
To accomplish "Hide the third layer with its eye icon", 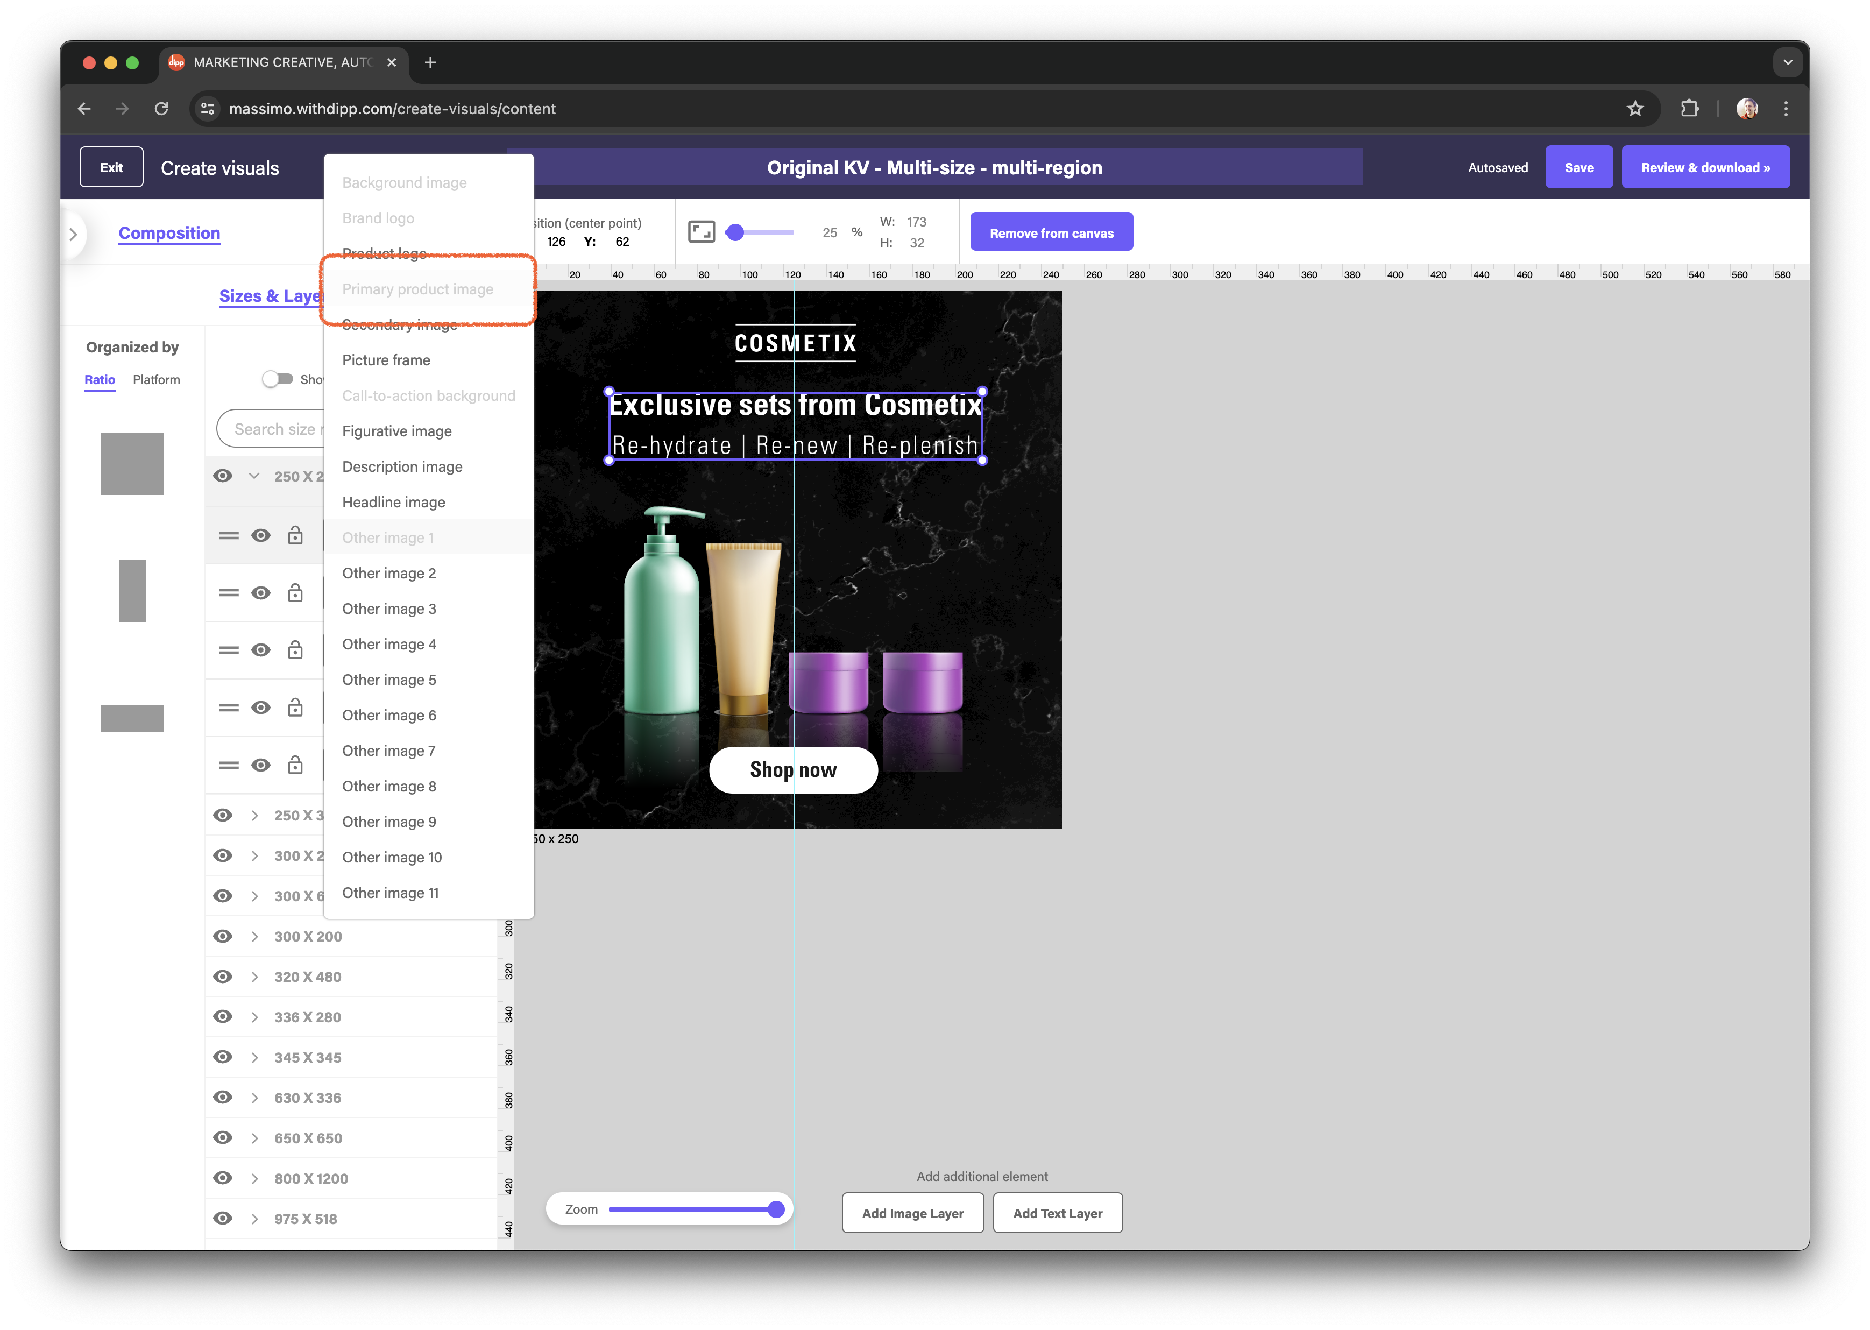I will [x=261, y=650].
